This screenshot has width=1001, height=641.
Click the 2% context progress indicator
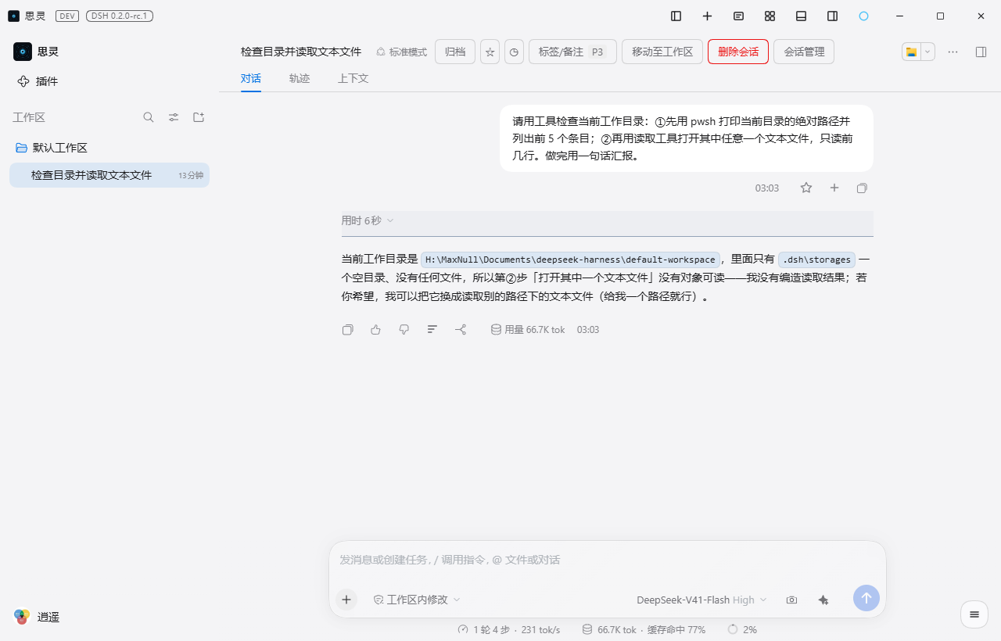742,629
